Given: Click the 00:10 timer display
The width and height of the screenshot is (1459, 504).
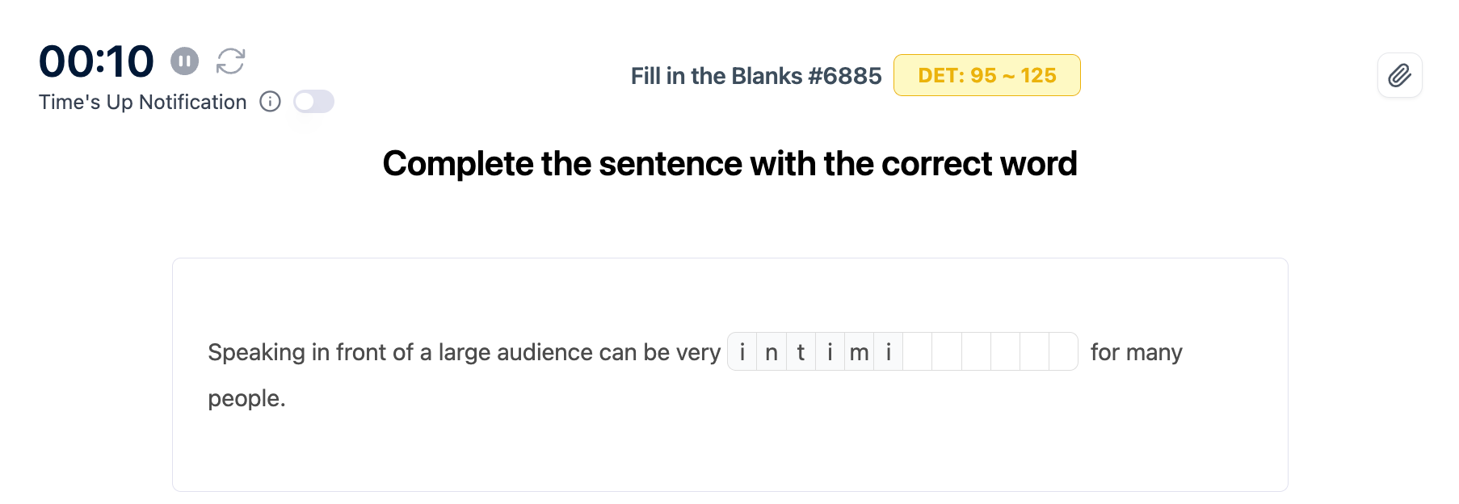Looking at the screenshot, I should 96,61.
